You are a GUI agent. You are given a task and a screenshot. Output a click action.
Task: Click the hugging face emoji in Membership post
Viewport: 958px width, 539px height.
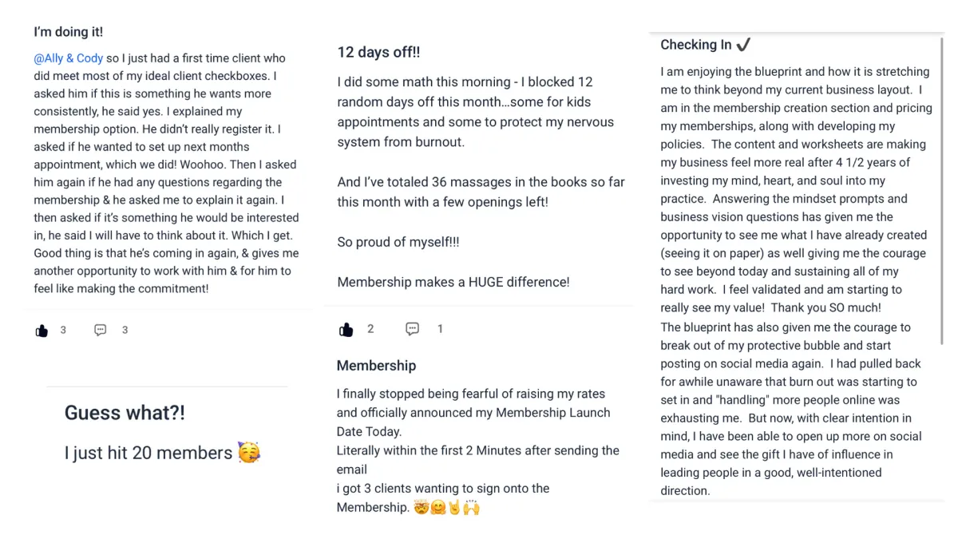tap(438, 508)
